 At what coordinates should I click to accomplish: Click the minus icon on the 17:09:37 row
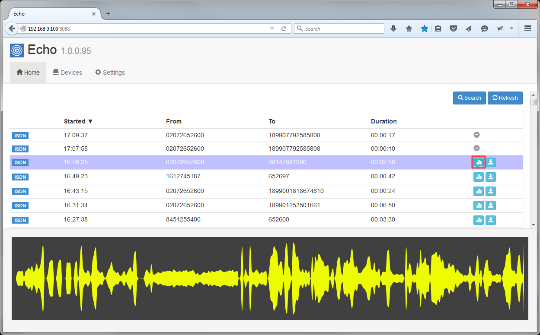(476, 135)
